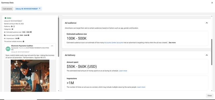
Task: Click the Summary Data dialog title
Action: coord(8,3)
